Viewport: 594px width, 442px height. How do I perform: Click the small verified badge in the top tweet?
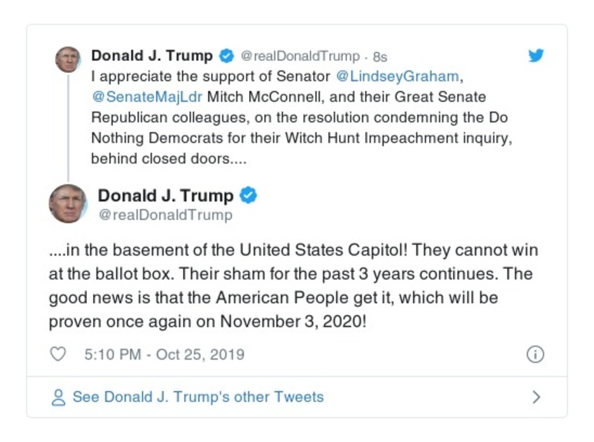point(227,56)
